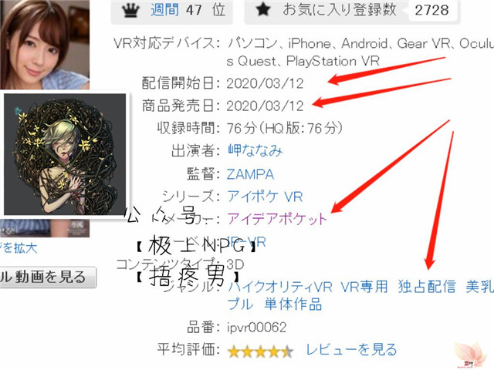
Task: Select genre tag ハイクオリティVR
Action: [x=279, y=287]
